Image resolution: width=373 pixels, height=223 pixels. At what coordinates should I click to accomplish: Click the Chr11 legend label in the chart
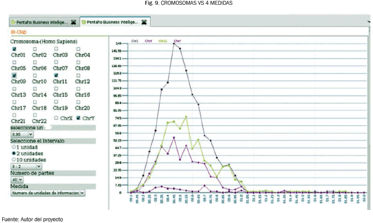pos(162,40)
